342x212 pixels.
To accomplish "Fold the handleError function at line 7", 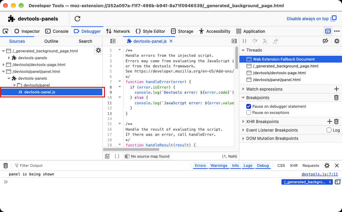I will 119,81.
